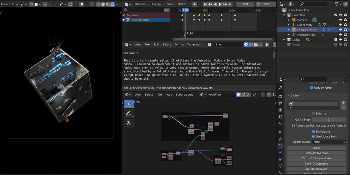Viewport: 350px width, 175px height.
Task: Open the Physics properties tab
Action: 280,152
